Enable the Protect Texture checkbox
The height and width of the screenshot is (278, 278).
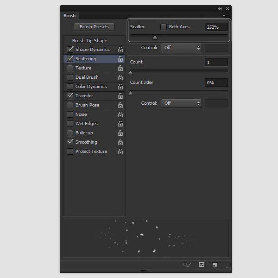click(x=70, y=152)
